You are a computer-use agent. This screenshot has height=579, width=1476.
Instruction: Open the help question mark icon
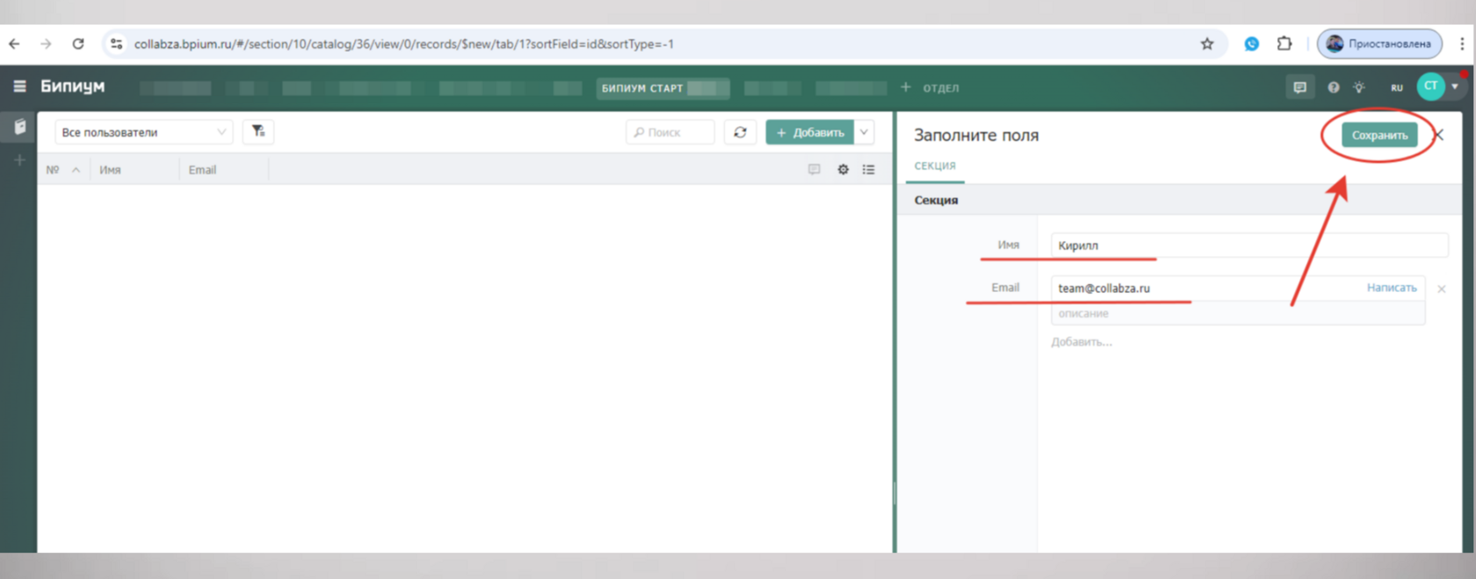tap(1333, 87)
